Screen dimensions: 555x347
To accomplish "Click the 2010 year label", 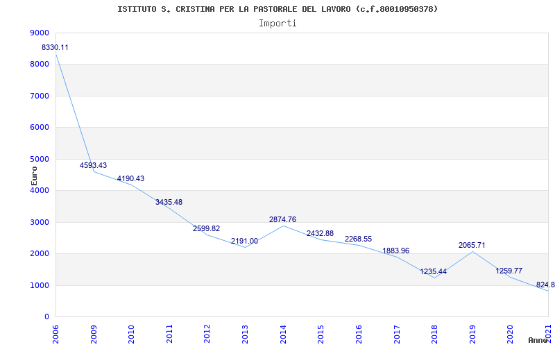I will [132, 334].
